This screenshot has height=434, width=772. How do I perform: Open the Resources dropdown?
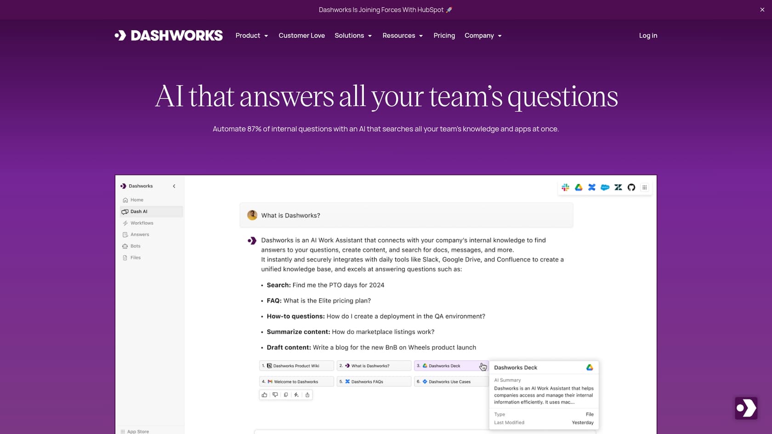(x=402, y=35)
